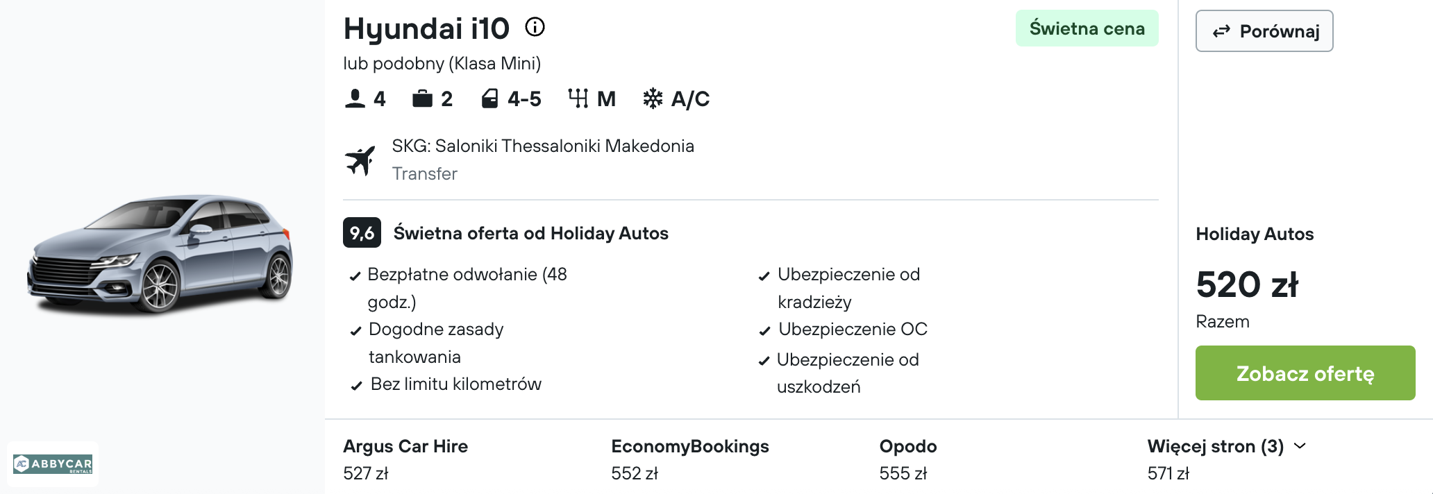1433x494 pixels.
Task: Open the Więcej stron (3) list
Action: (1227, 446)
